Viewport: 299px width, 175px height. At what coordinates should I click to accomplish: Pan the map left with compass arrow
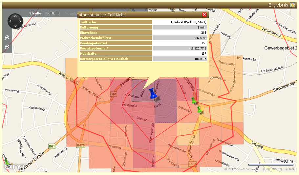(10, 21)
